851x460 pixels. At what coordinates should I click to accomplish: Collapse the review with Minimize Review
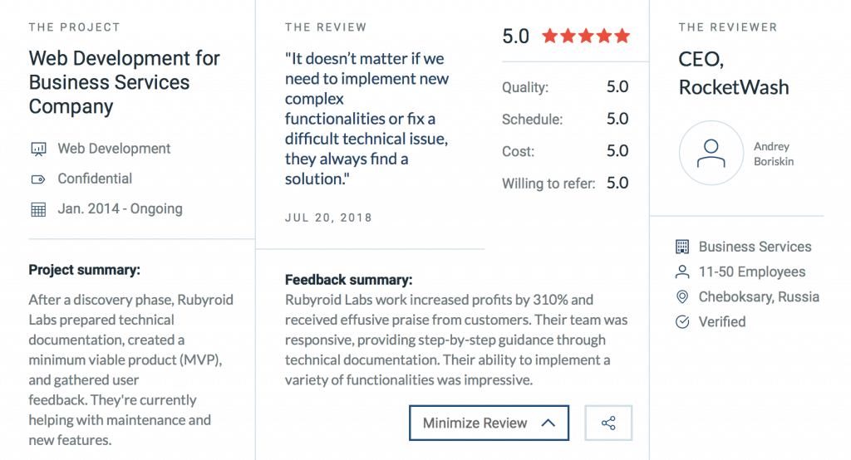point(475,423)
